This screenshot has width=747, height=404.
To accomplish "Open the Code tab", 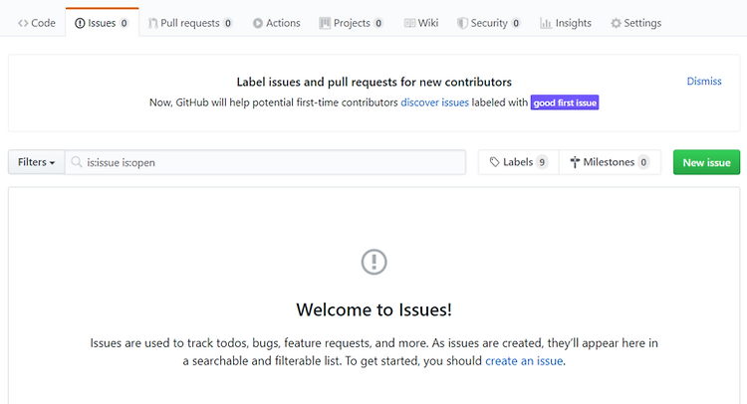I will (37, 23).
